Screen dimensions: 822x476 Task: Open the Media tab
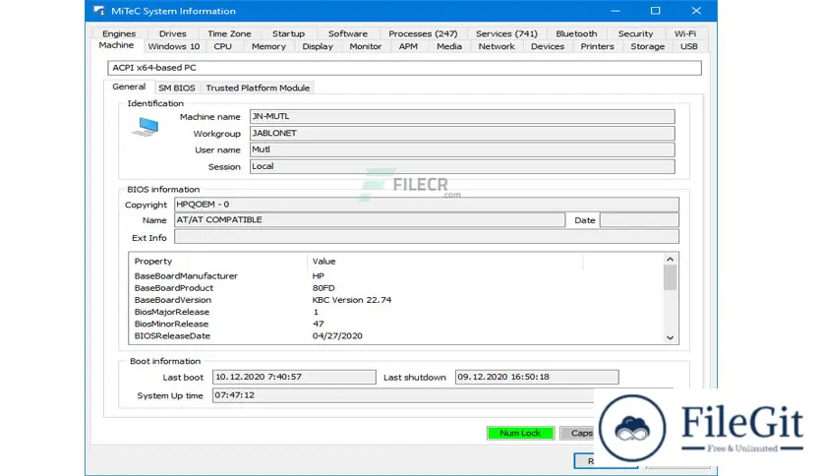pos(449,46)
